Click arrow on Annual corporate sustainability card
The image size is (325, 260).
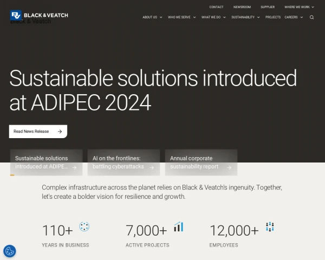point(229,167)
